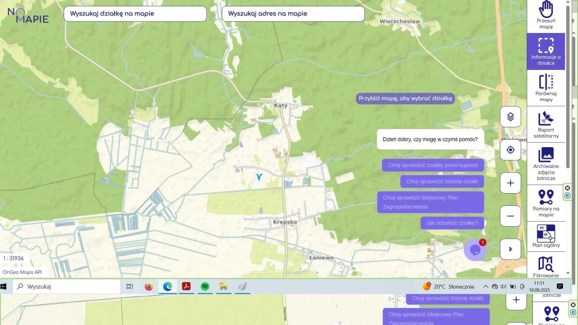This screenshot has width=578, height=325.
Task: Choose Chcę sprawdzić Miejscowy Plan Zagospodarowania above the taskbar
Action: (430, 202)
